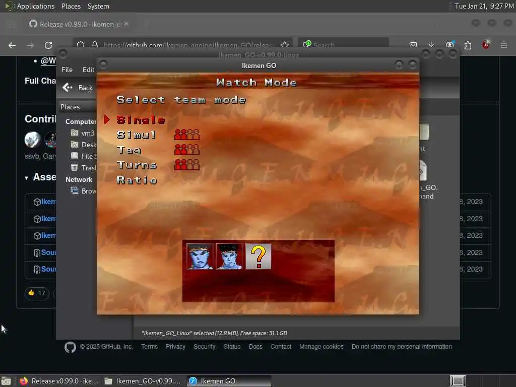Open the Firefox extensions menu
The image size is (516, 387).
click(468, 45)
